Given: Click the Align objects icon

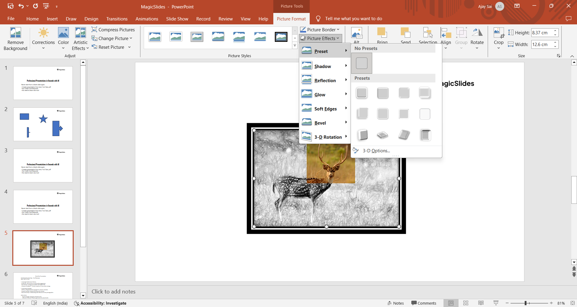Looking at the screenshot, I should [445, 36].
